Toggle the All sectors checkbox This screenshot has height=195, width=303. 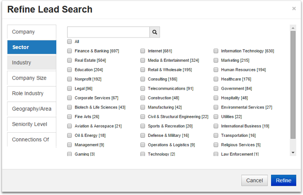point(70,42)
